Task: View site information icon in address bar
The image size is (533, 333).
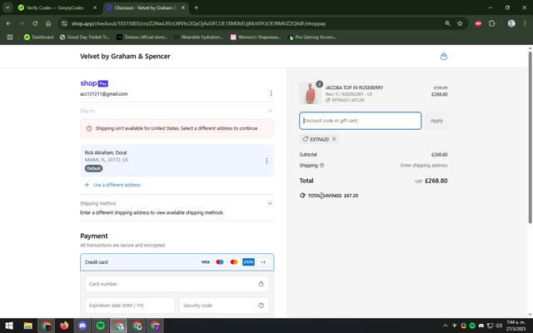Action: click(64, 23)
